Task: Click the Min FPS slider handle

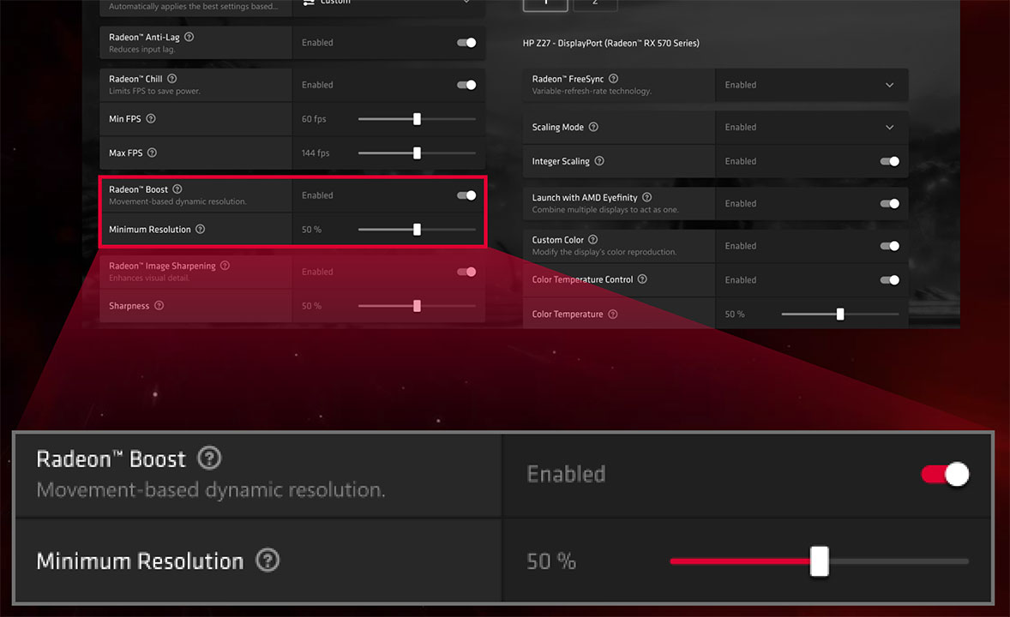Action: [x=417, y=119]
